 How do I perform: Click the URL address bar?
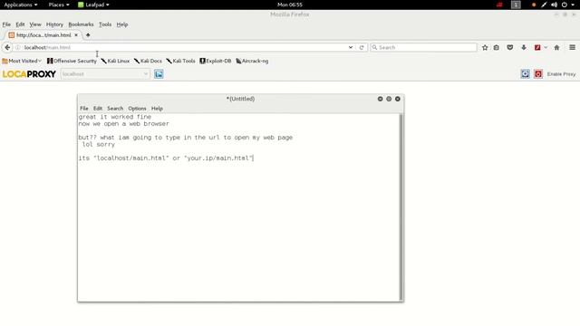(184, 47)
